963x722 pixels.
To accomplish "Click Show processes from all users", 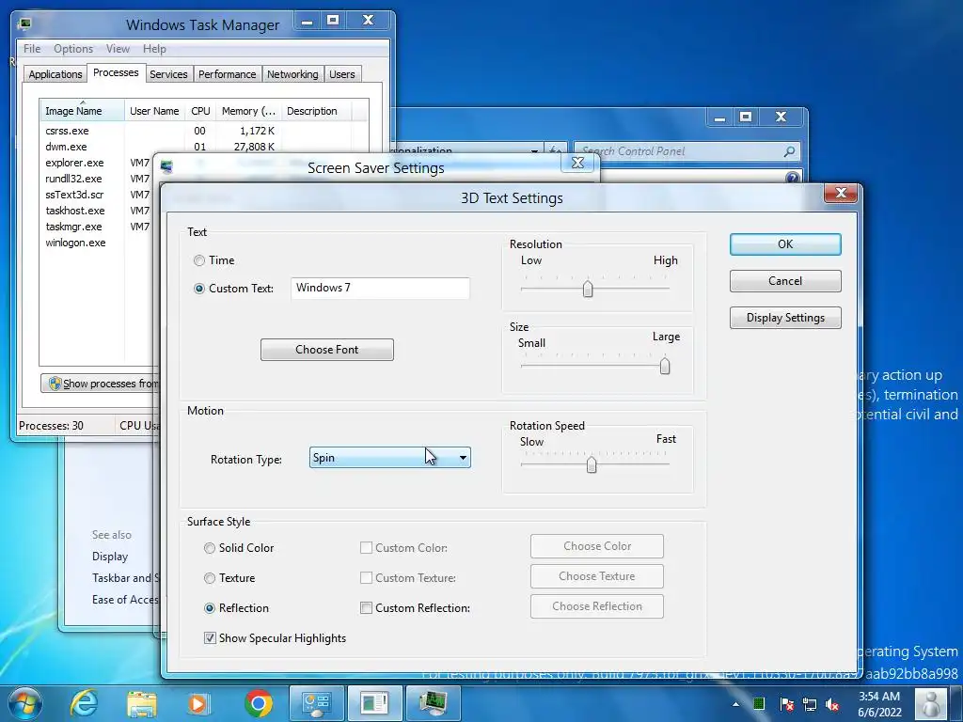I will coord(100,384).
